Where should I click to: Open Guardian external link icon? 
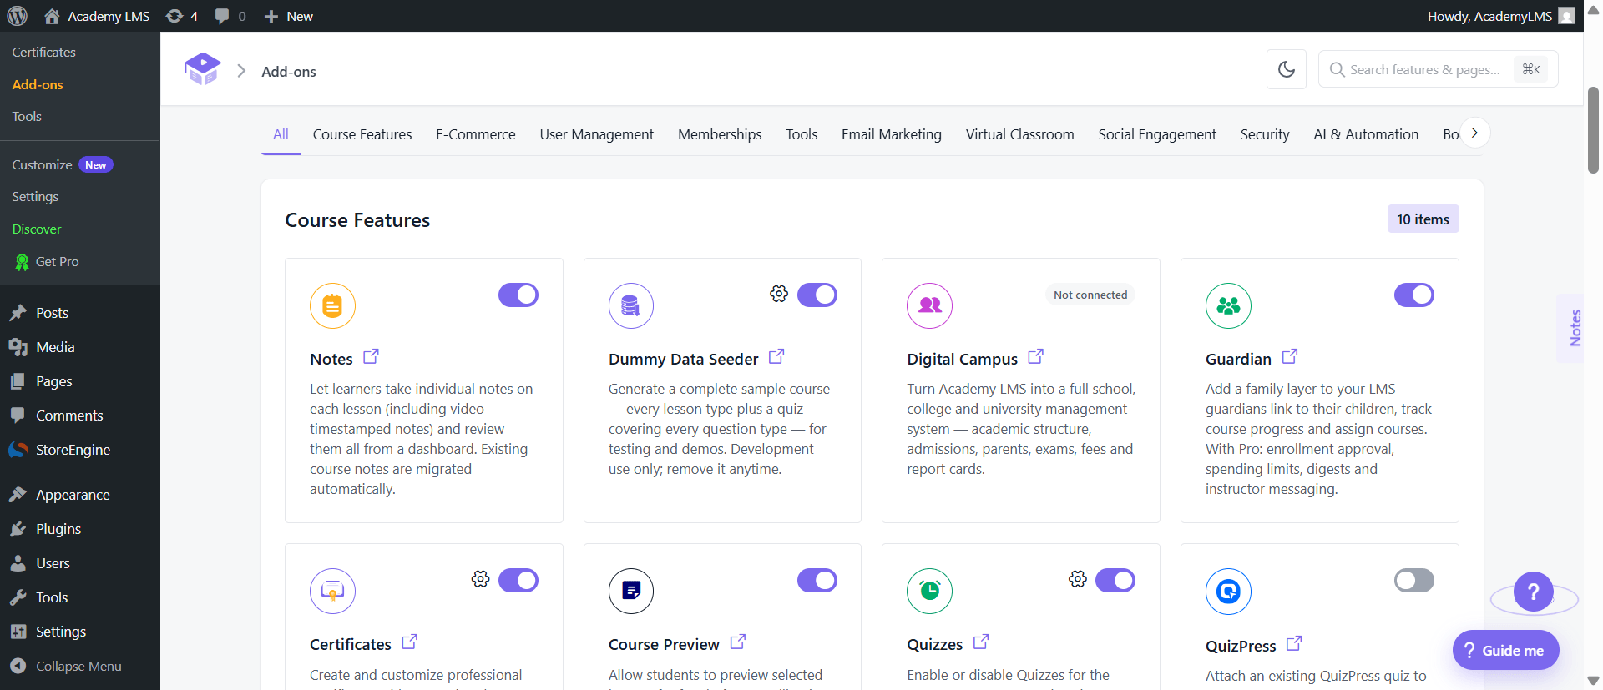tap(1290, 357)
